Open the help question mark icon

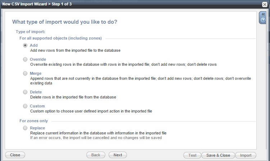[263, 20]
